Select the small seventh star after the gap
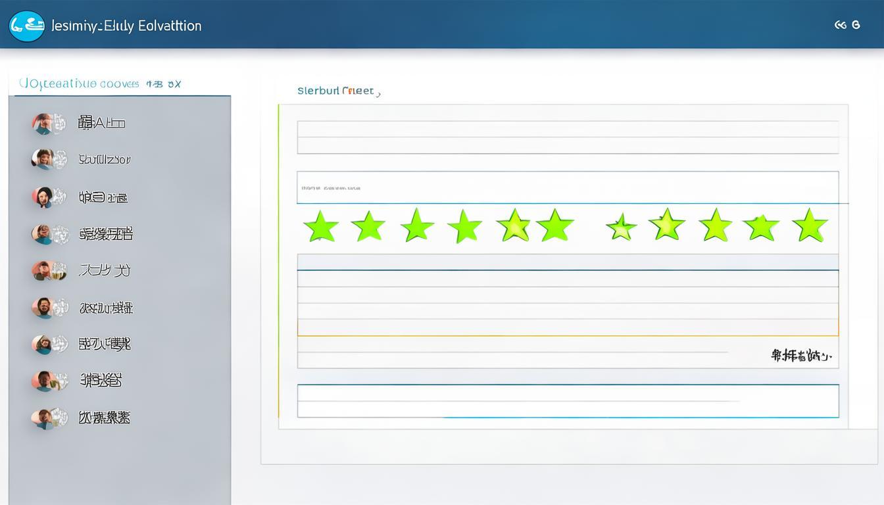Image resolution: width=884 pixels, height=505 pixels. click(x=621, y=228)
